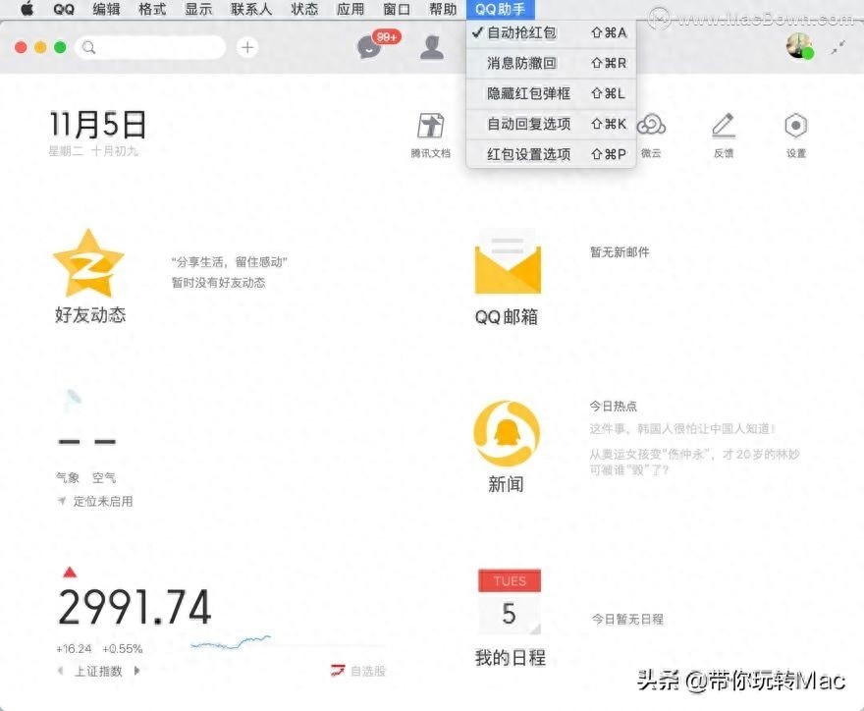The height and width of the screenshot is (711, 864).
Task: Open the 好友动态 yellow star icon
Action: tap(88, 263)
